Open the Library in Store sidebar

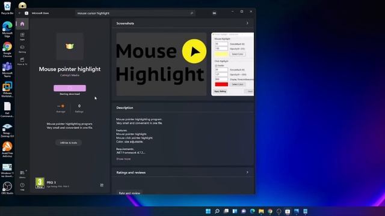(x=22, y=174)
